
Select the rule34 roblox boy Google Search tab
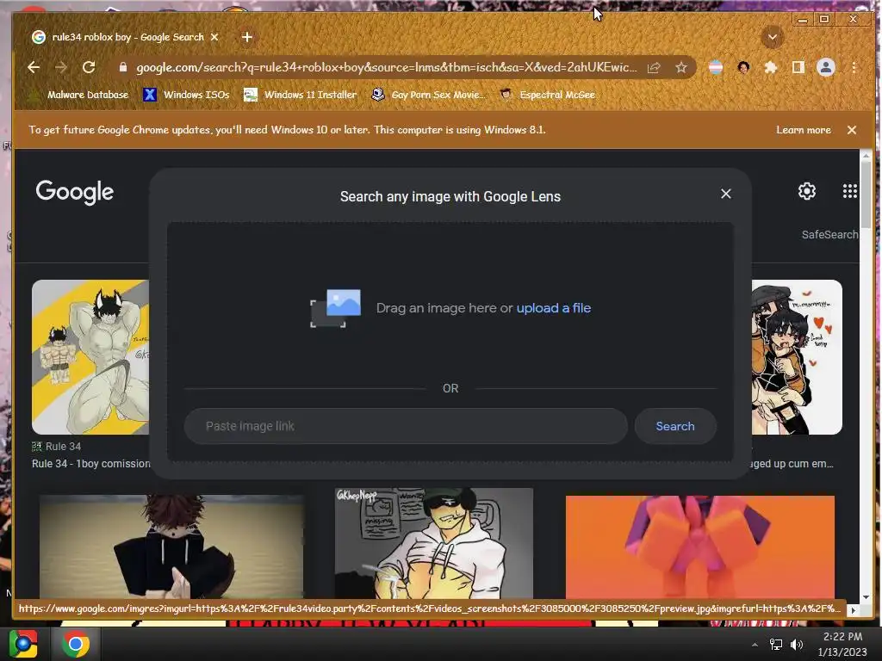tap(125, 37)
